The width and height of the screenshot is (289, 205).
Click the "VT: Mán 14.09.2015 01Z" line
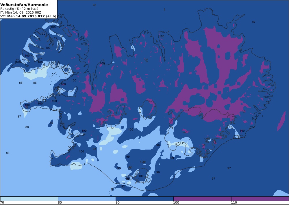coord(23,16)
